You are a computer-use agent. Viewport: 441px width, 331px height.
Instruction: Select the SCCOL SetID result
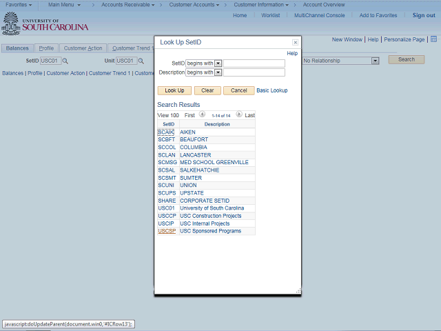click(167, 147)
